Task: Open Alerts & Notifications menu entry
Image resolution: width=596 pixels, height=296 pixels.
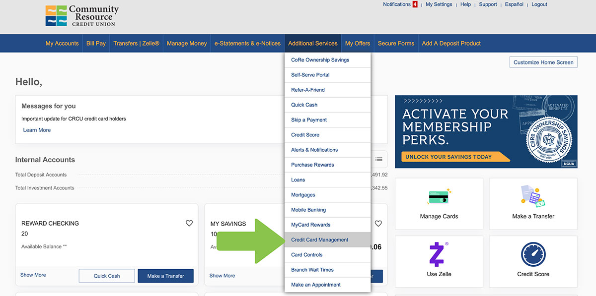Action: (328, 150)
